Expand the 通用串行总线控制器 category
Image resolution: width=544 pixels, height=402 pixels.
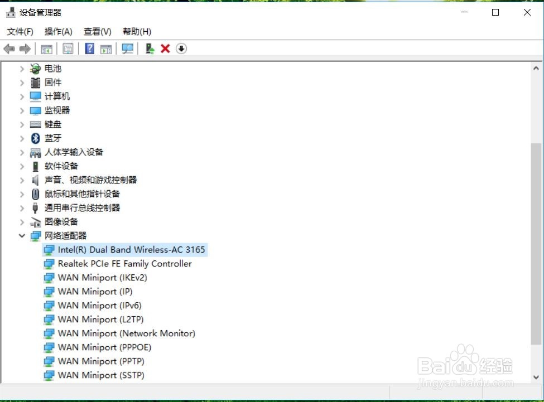point(22,207)
